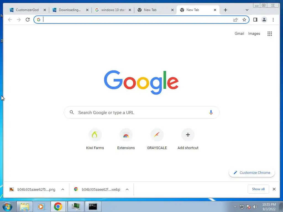
Task: Open Windows Explorer from taskbar
Action: point(25,206)
